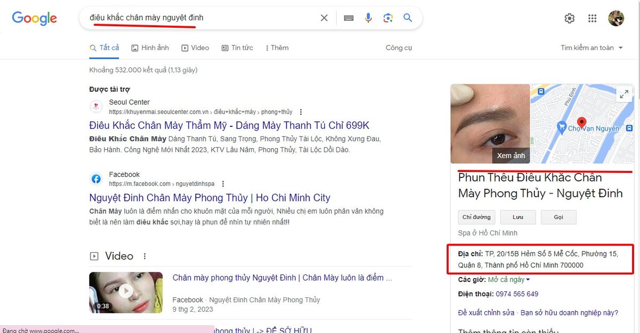640x333 pixels.
Task: Switch to the Tin tức tab
Action: tap(237, 47)
